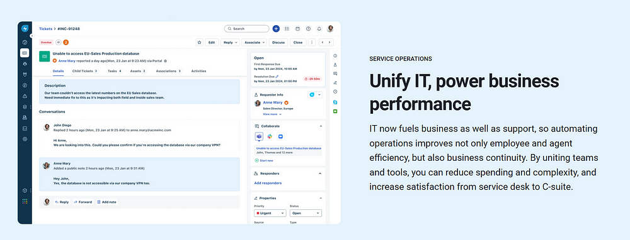
Task: Click the Edit button
Action: tap(212, 42)
